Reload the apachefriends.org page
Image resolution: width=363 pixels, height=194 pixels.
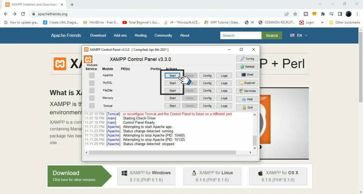[23, 14]
